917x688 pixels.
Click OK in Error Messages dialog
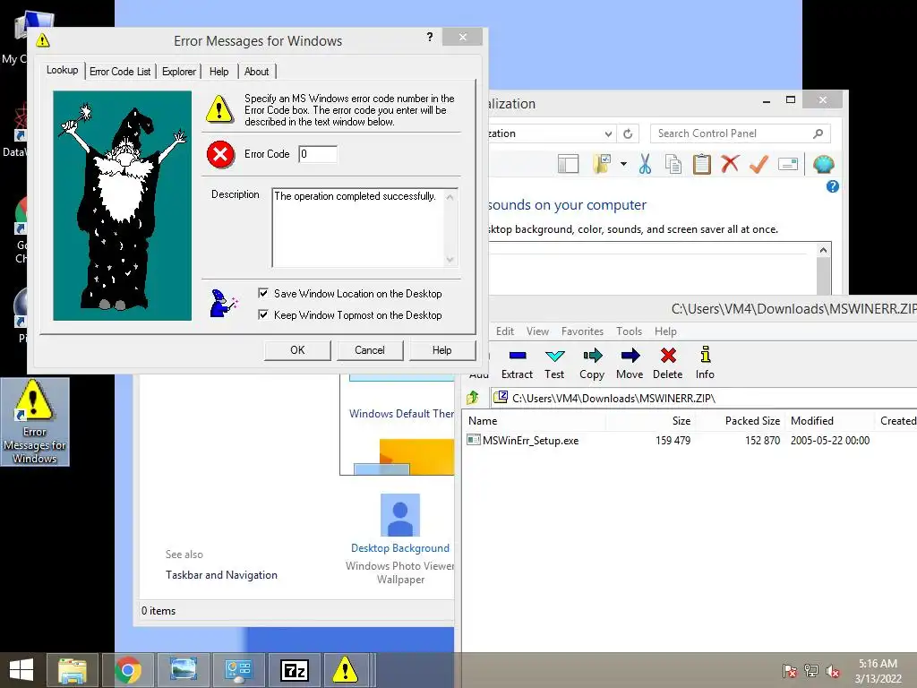pyautogui.click(x=297, y=350)
